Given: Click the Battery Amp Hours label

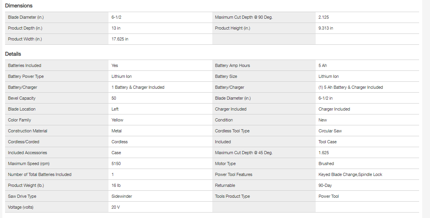Looking at the screenshot, I should click(232, 66).
